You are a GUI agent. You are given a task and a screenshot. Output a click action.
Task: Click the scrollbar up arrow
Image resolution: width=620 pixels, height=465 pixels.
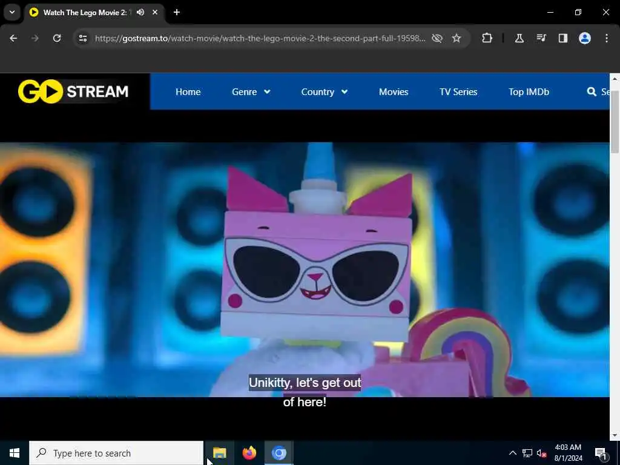point(615,78)
